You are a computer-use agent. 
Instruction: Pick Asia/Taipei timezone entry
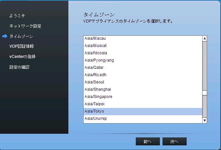pyautogui.click(x=143, y=104)
